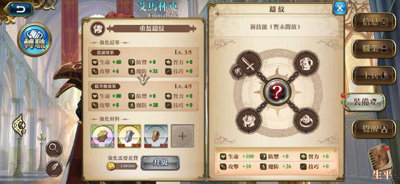Screen dimensions: 400x184
Task: Close the 鑄紋 panel with X
Action: (339, 8)
